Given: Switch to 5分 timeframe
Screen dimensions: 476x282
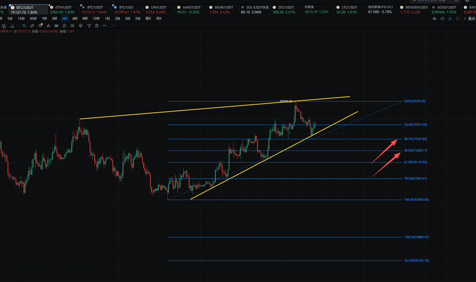Looking at the screenshot, I should click(x=10, y=19).
